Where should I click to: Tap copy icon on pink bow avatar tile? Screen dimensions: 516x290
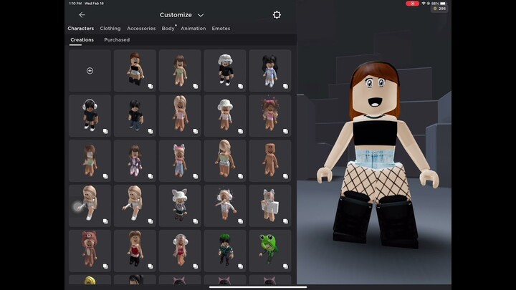[x=285, y=131]
